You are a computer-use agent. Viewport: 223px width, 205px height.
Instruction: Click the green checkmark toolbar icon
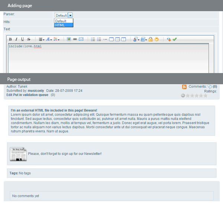[175, 39]
